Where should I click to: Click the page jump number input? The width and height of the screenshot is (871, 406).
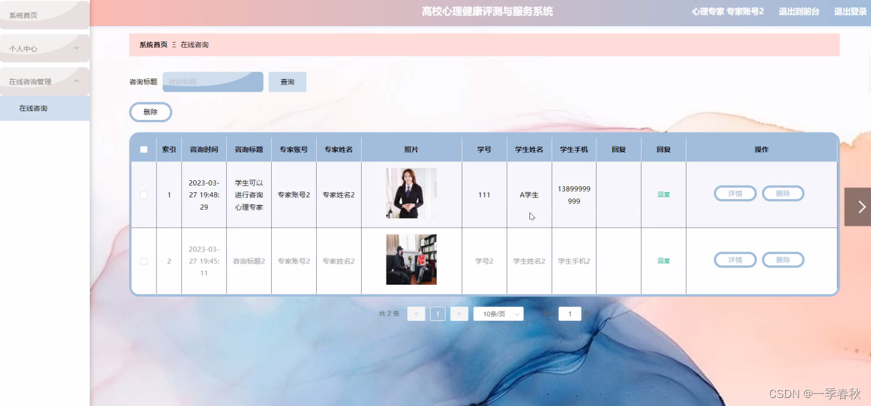570,314
